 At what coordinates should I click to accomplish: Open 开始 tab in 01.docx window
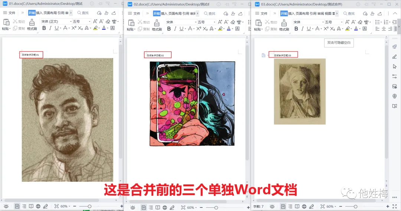tap(32, 13)
